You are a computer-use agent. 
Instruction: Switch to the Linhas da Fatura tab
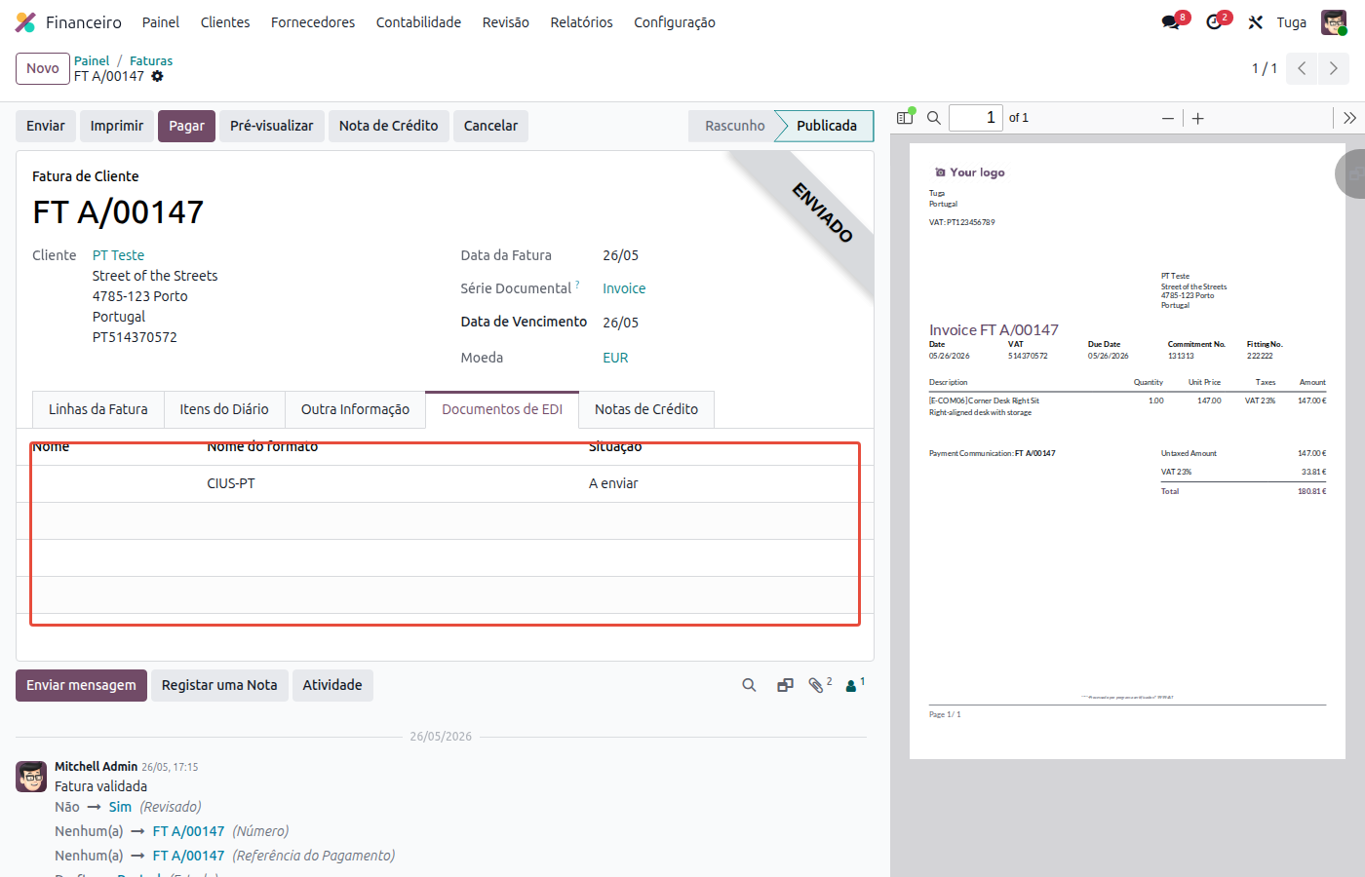coord(98,409)
